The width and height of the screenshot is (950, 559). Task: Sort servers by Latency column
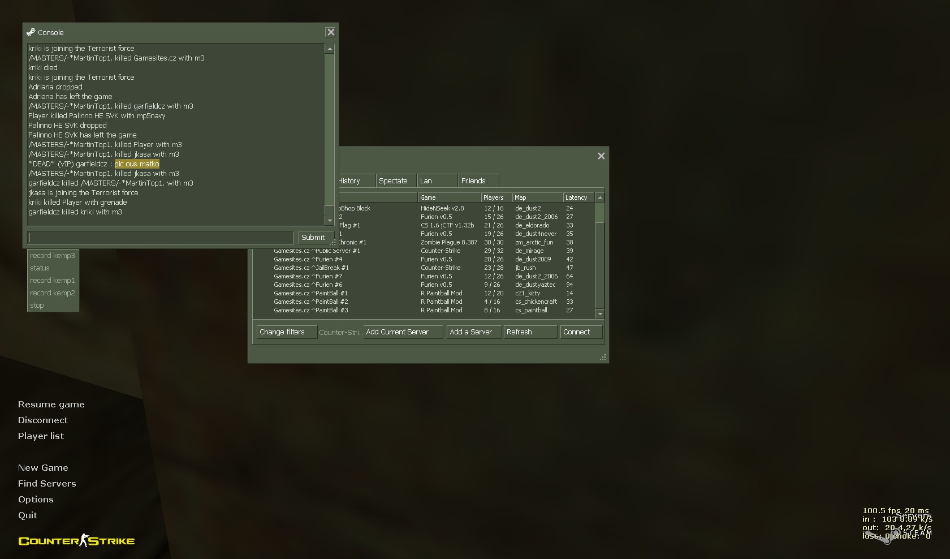click(x=579, y=197)
